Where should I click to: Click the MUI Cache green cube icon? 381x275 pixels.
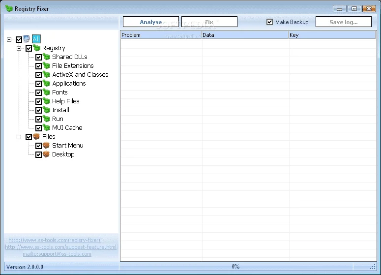[46, 127]
